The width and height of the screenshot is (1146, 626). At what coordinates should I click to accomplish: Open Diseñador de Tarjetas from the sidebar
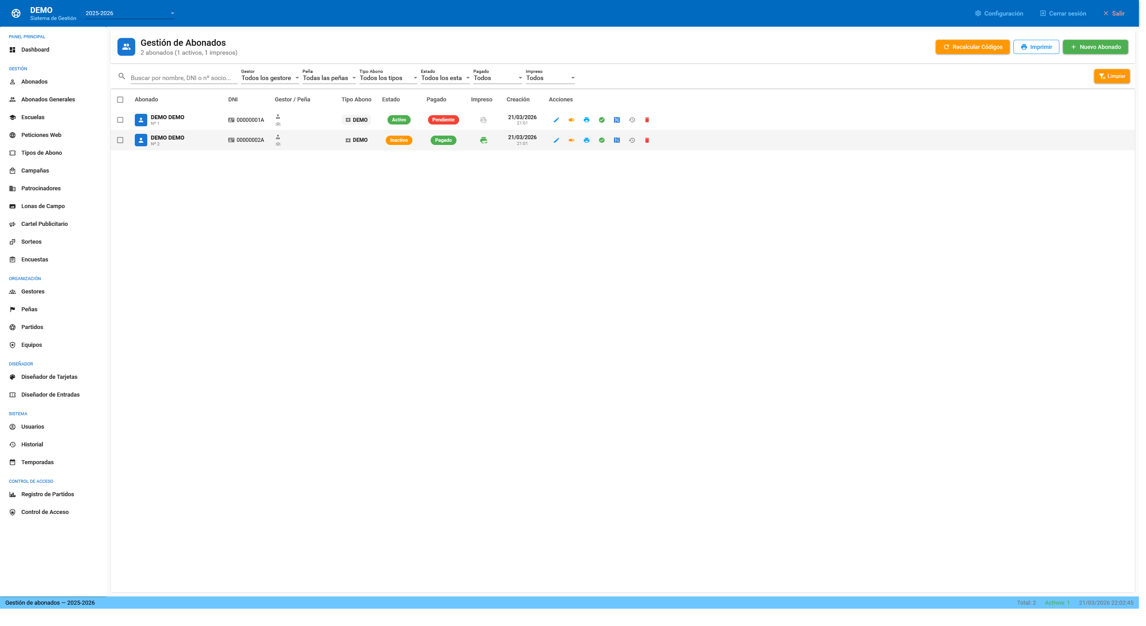[49, 377]
